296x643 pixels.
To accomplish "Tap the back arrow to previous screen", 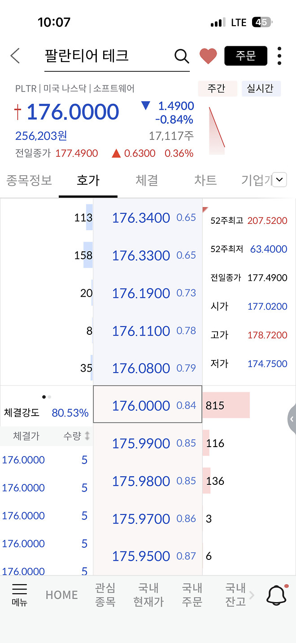I will click(x=15, y=56).
